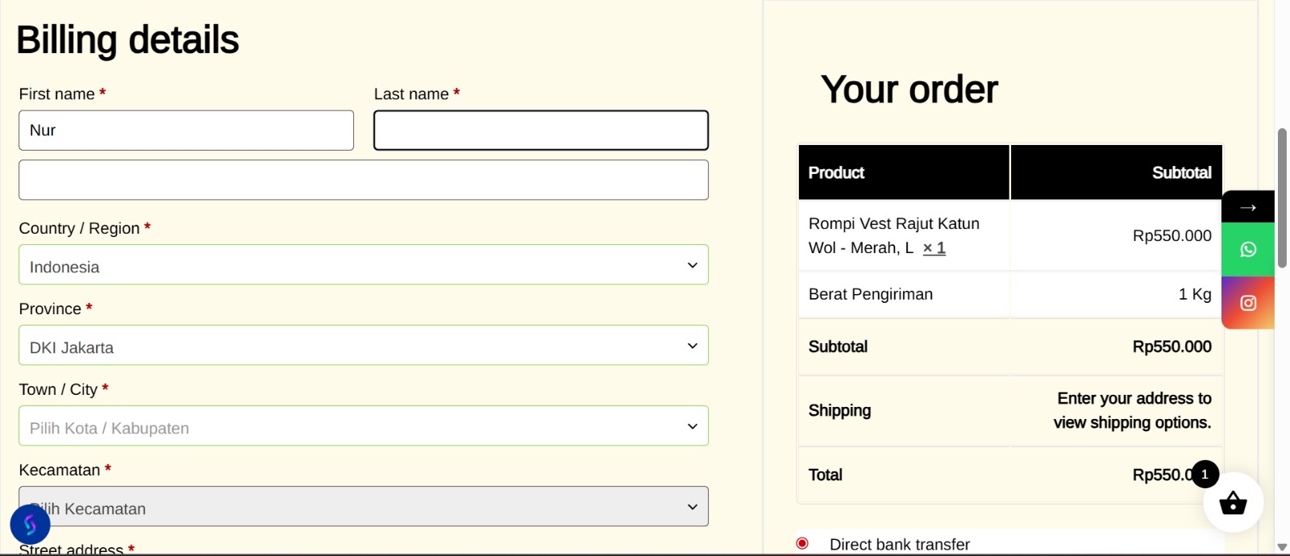Click the empty full-width text field

coord(363,180)
